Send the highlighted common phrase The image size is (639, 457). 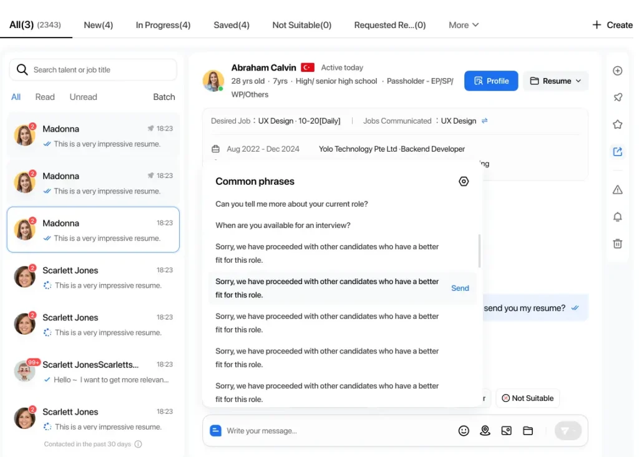pos(460,288)
